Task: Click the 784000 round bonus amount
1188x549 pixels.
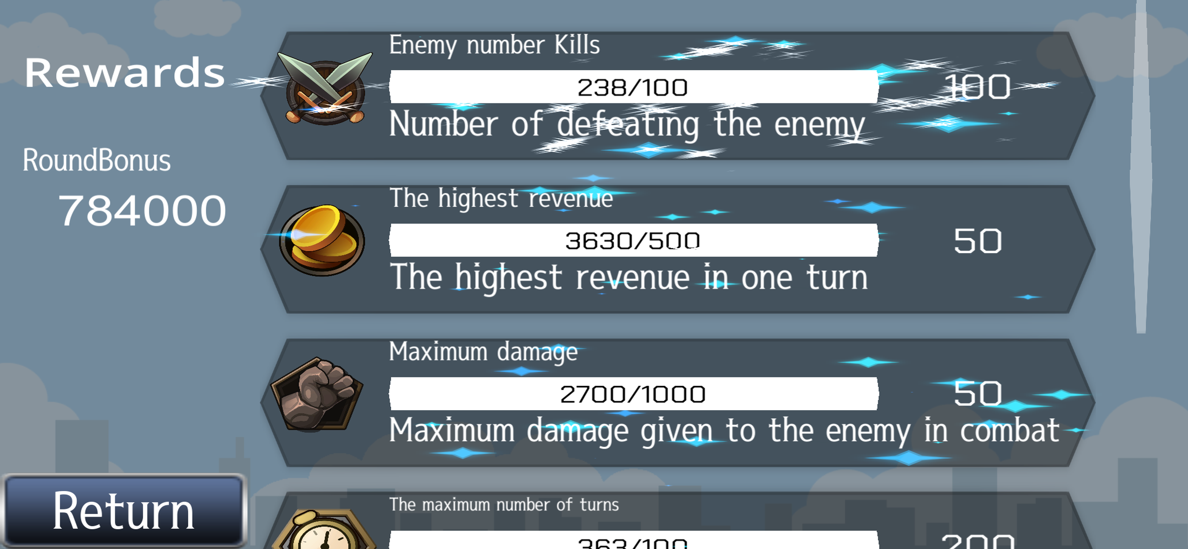Action: click(142, 211)
